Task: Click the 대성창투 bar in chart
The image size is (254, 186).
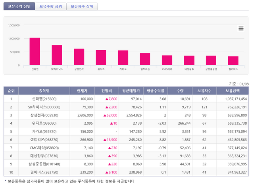Action: pos(189,61)
